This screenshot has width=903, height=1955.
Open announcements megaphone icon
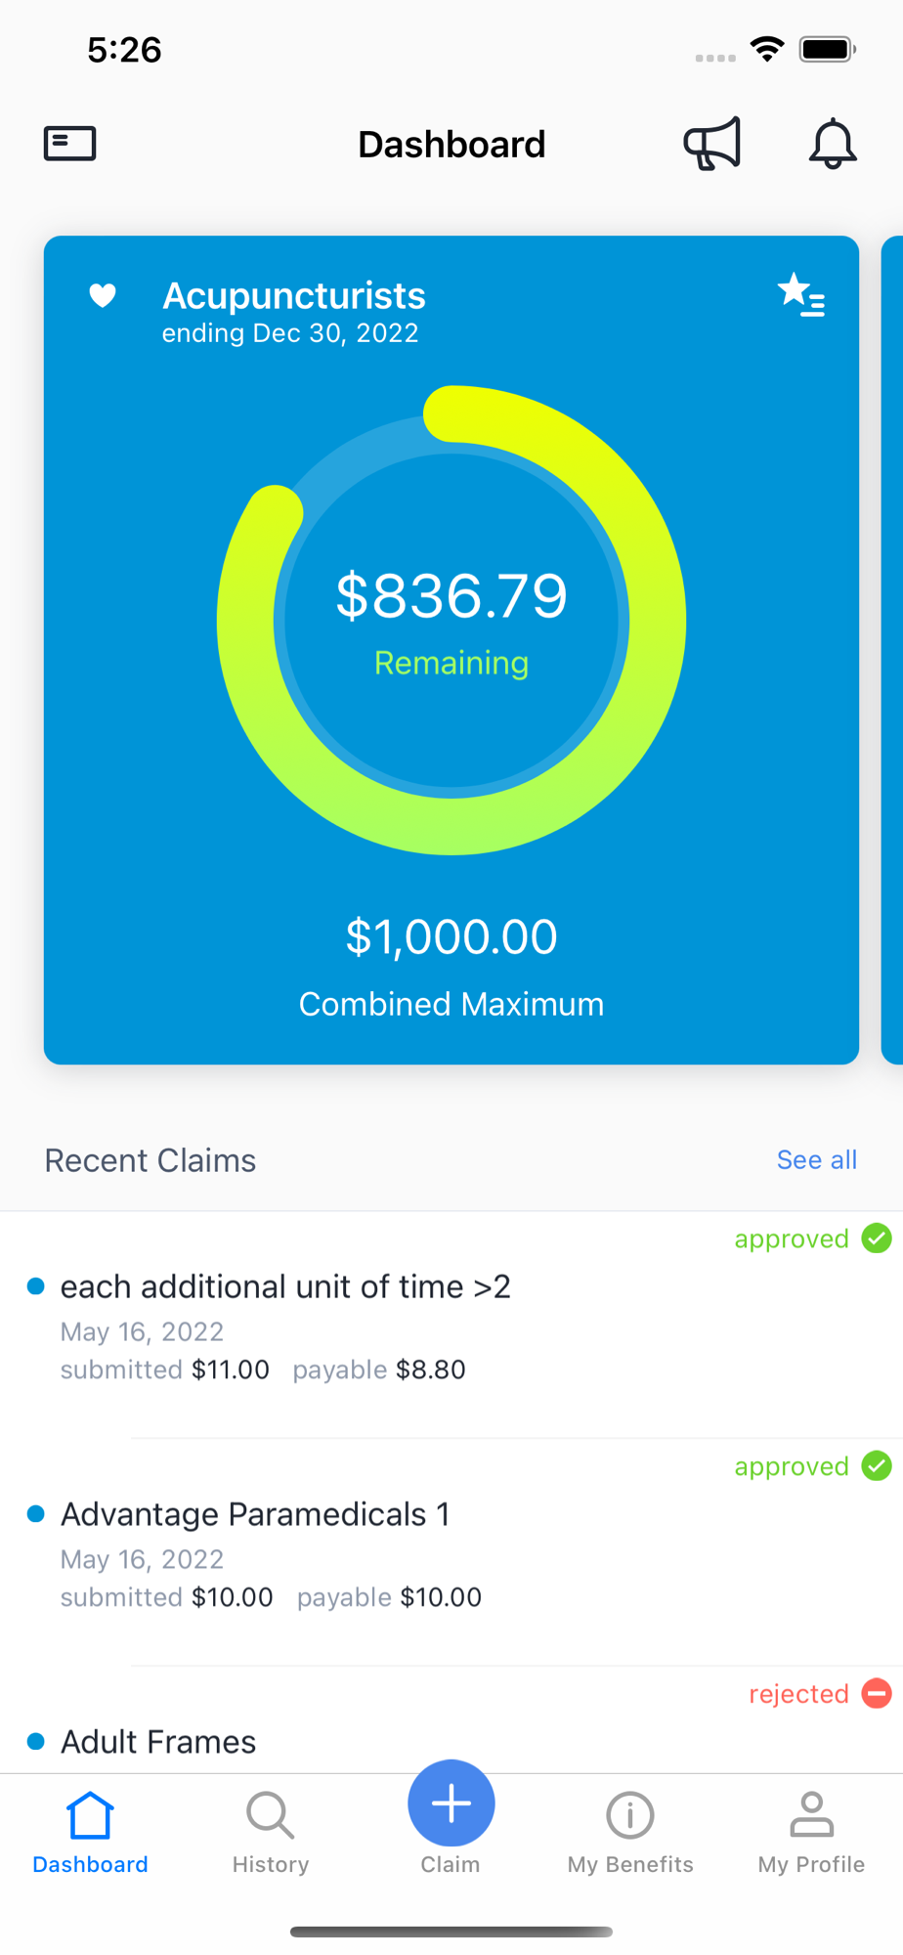712,144
